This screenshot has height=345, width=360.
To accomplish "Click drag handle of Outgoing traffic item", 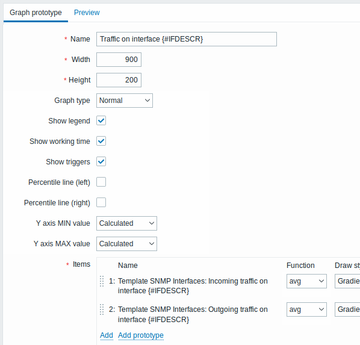I will click(102, 309).
